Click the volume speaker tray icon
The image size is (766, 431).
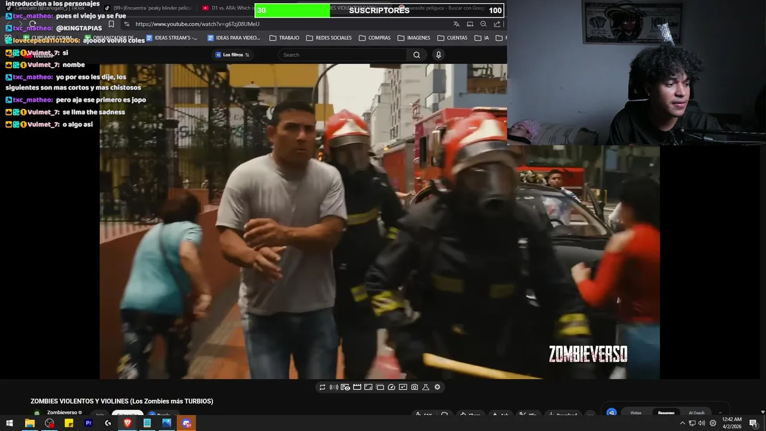(x=701, y=423)
